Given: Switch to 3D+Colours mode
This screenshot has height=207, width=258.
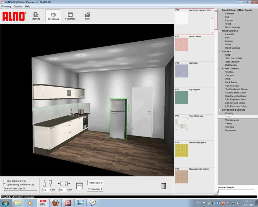Looking at the screenshot, I should [53, 16].
